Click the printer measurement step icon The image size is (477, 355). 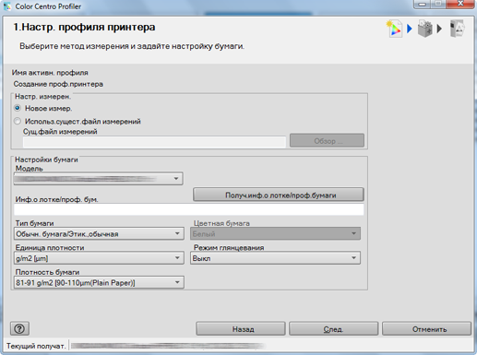point(425,29)
